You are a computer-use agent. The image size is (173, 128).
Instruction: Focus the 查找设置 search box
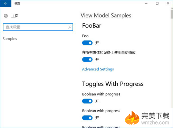pyautogui.click(x=38, y=27)
